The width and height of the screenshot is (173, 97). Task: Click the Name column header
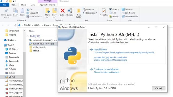point(32,31)
